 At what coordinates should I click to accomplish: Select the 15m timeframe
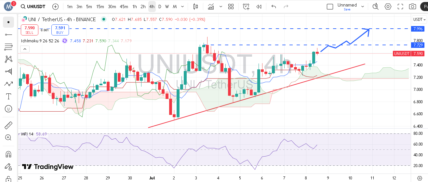tap(100, 7)
